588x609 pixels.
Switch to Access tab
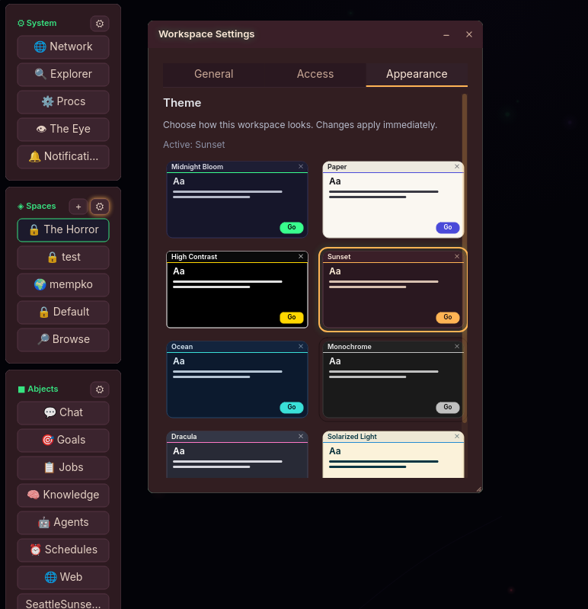click(x=315, y=74)
